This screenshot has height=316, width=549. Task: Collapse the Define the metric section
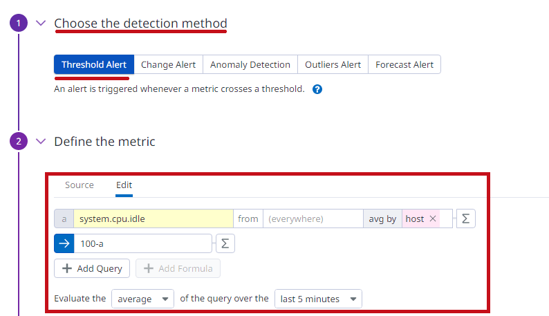tap(41, 141)
